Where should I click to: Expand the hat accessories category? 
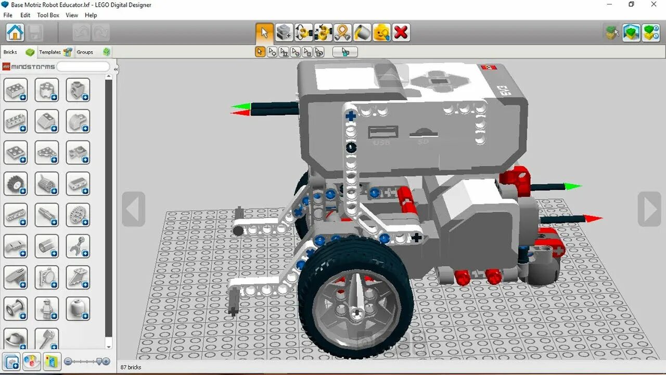click(x=16, y=339)
